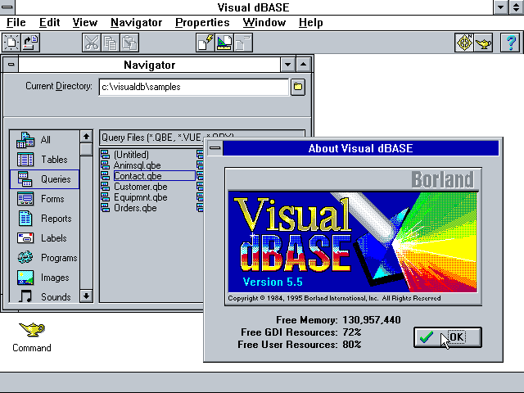Click the Command window lamp toolbar icon
Screen dimensions: 524x393
pyautogui.click(x=483, y=43)
